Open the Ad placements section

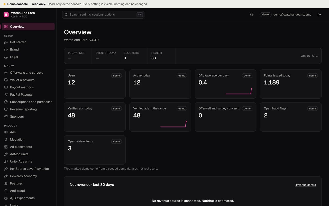click(x=28, y=147)
